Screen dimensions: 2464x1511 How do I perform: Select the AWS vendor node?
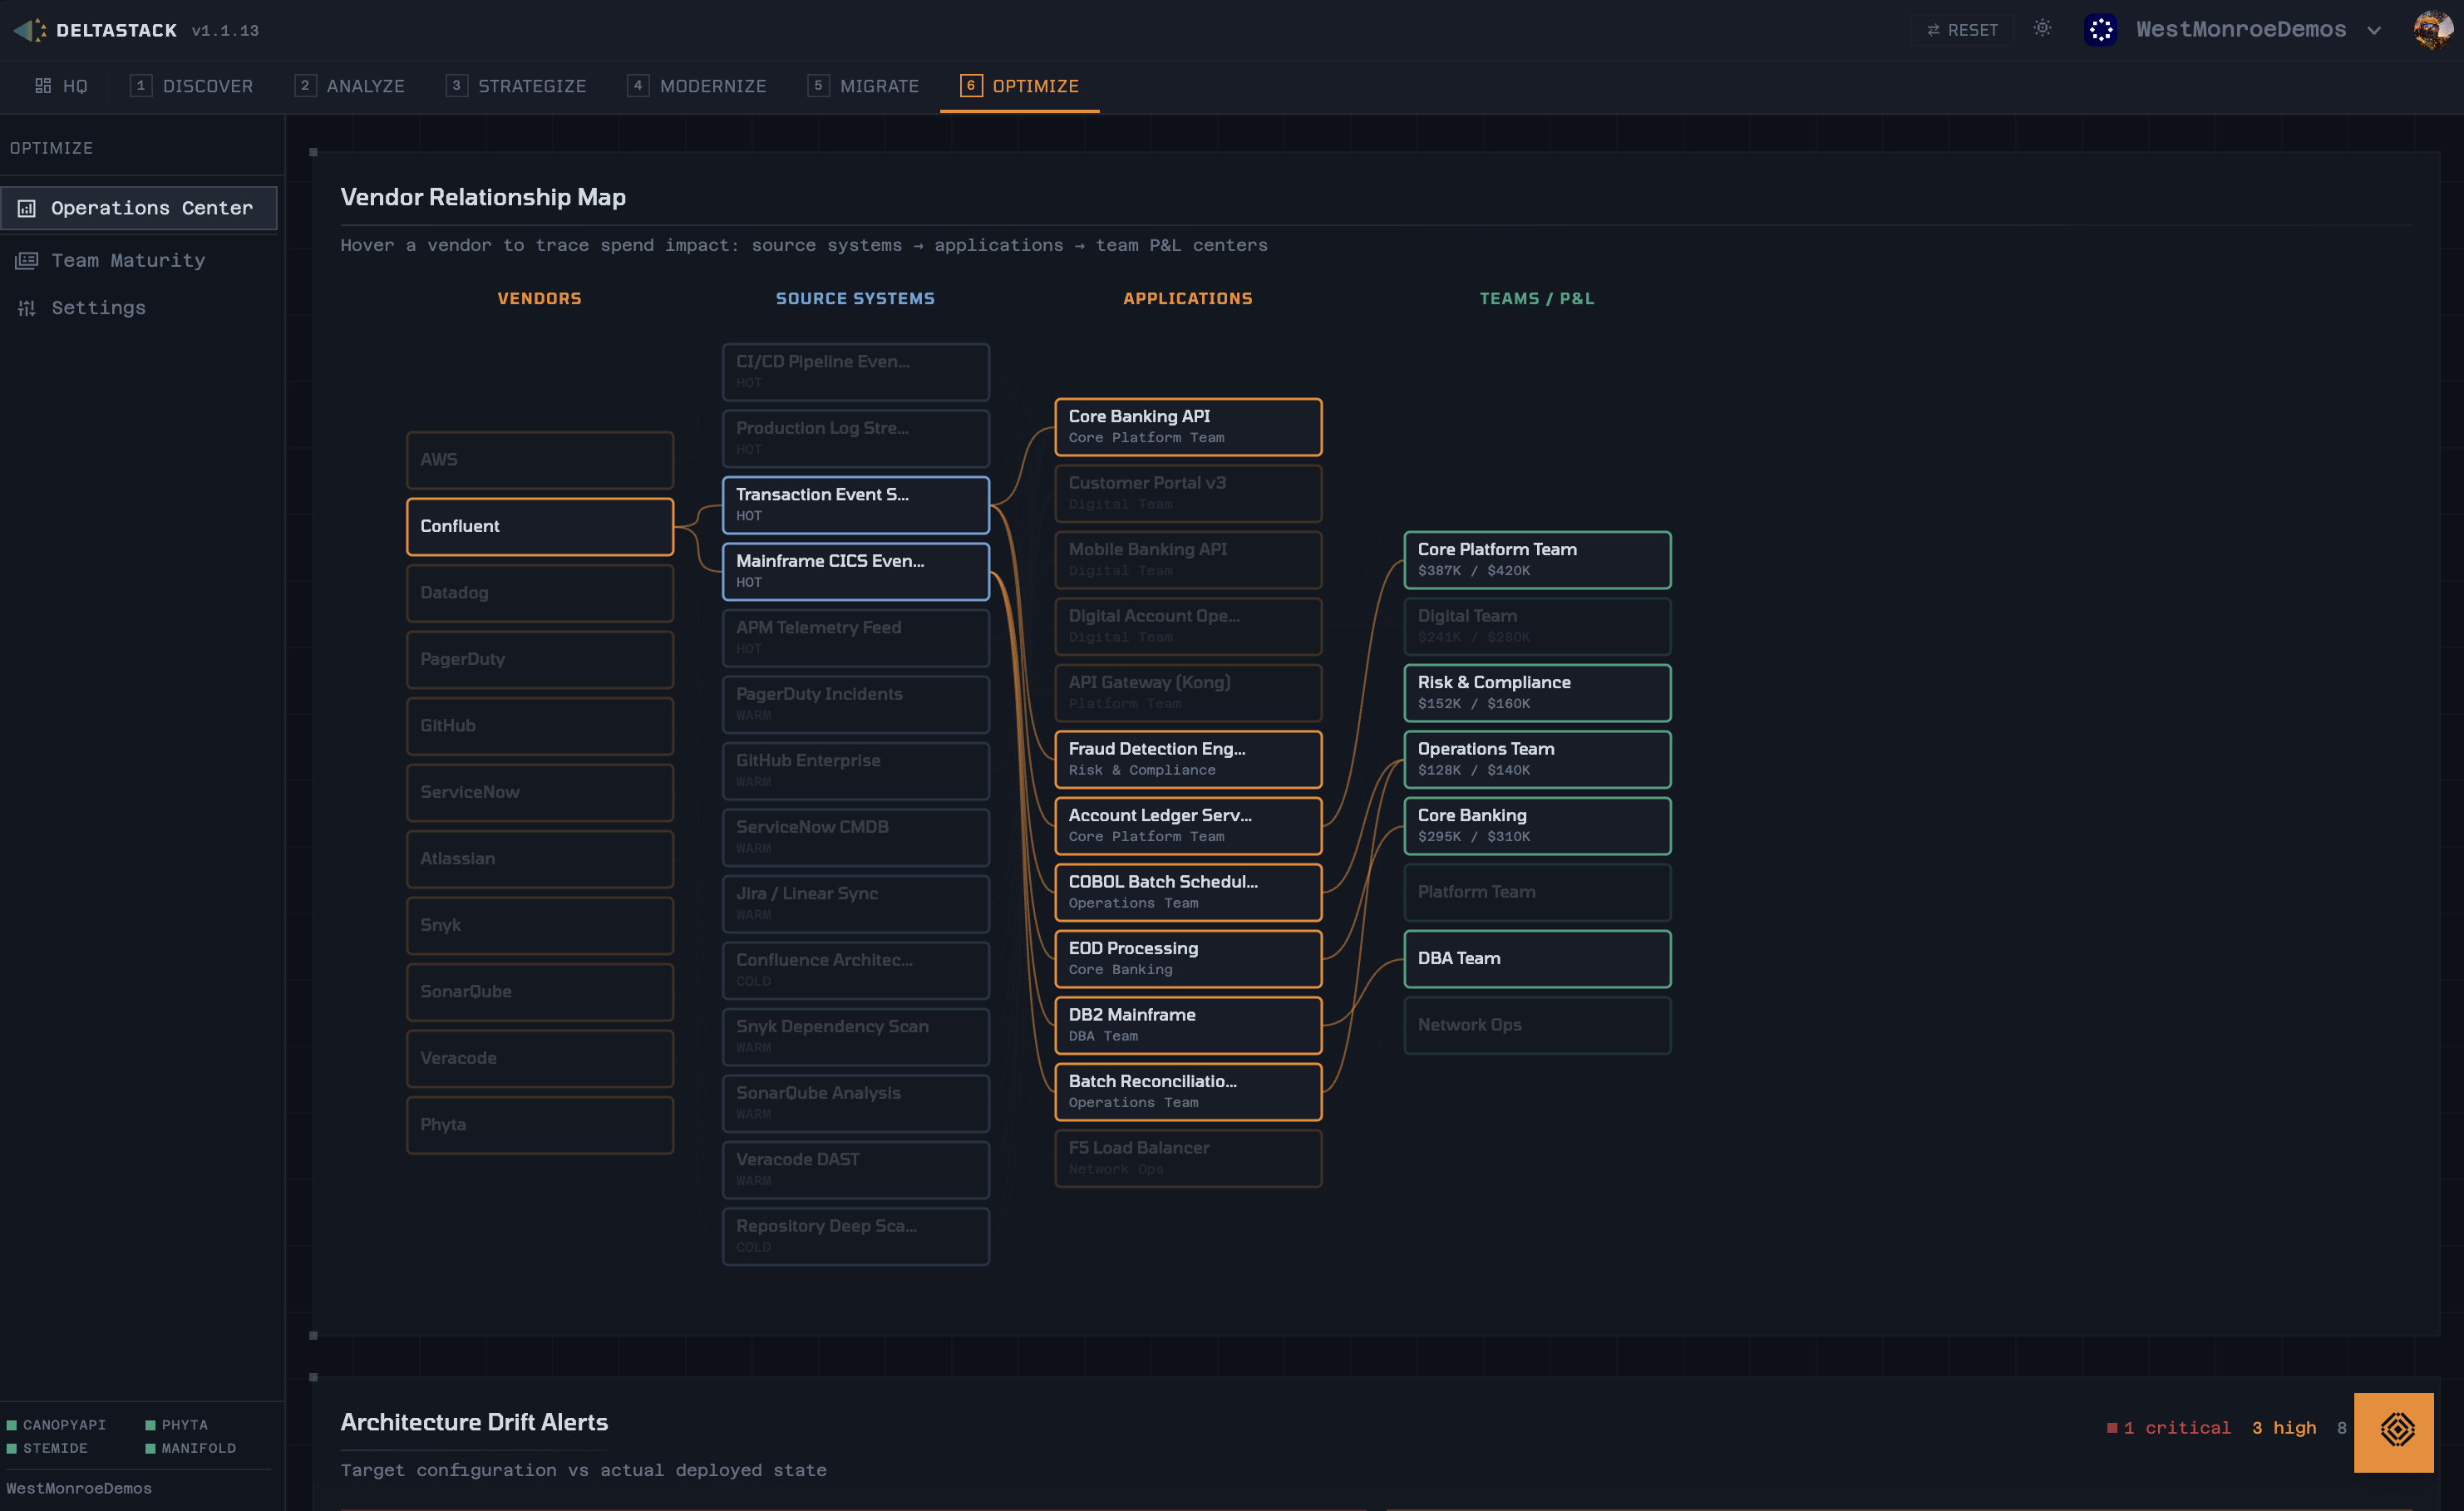pos(540,460)
